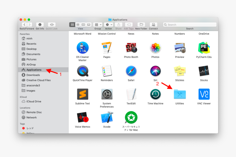Select Downloads in the sidebar

[33, 75]
